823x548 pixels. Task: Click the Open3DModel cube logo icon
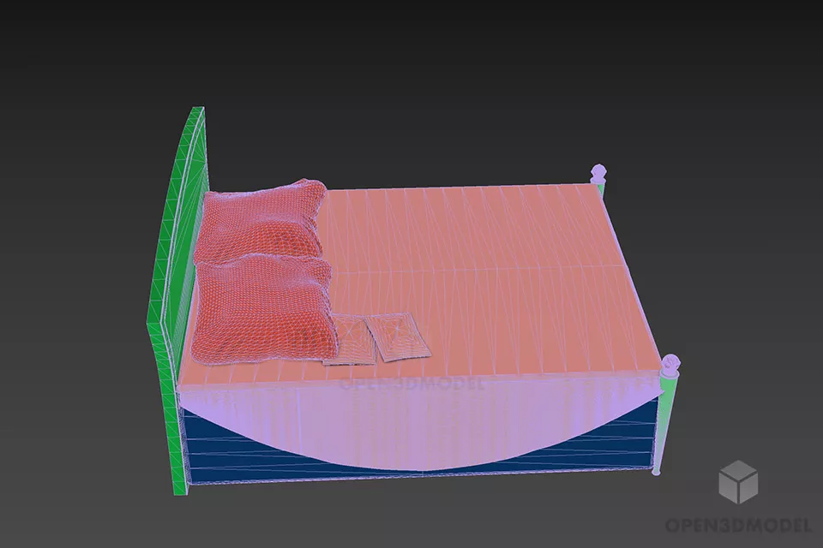click(x=737, y=481)
